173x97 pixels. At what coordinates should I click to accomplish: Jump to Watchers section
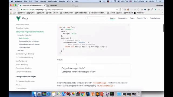tap(21, 50)
